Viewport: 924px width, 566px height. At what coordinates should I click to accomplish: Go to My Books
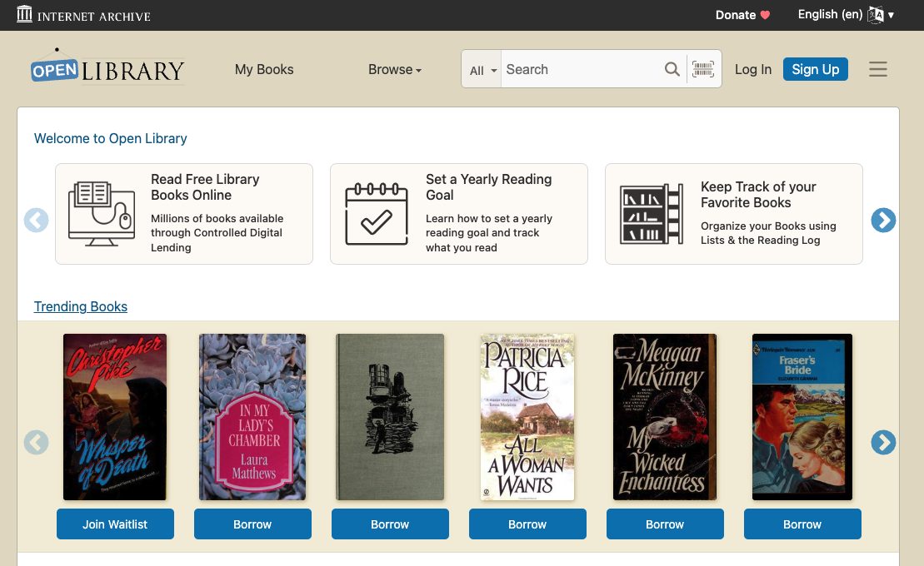[263, 69]
